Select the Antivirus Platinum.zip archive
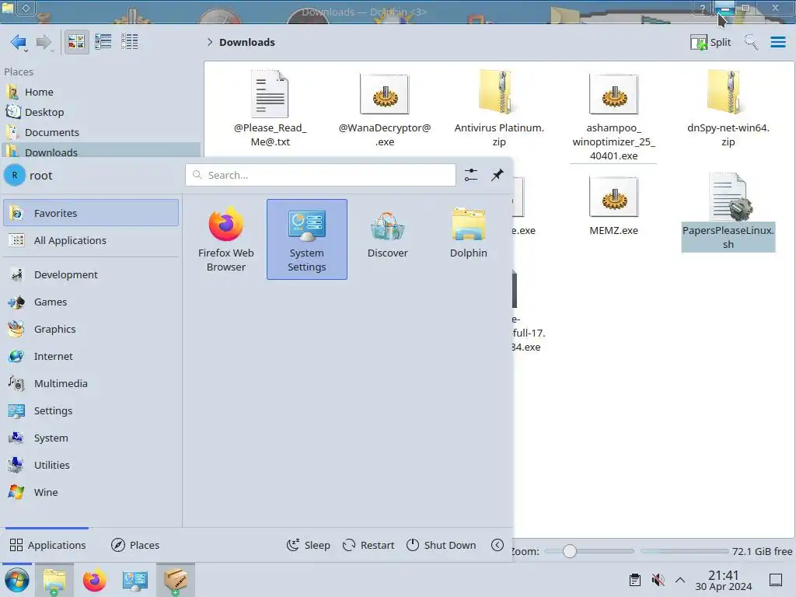This screenshot has height=597, width=796. point(499,109)
